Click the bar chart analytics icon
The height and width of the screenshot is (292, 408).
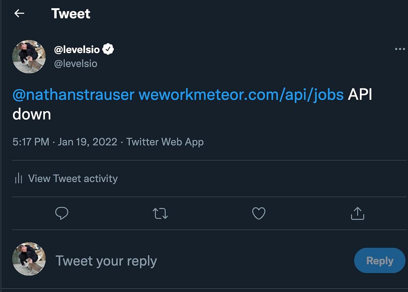coord(18,178)
